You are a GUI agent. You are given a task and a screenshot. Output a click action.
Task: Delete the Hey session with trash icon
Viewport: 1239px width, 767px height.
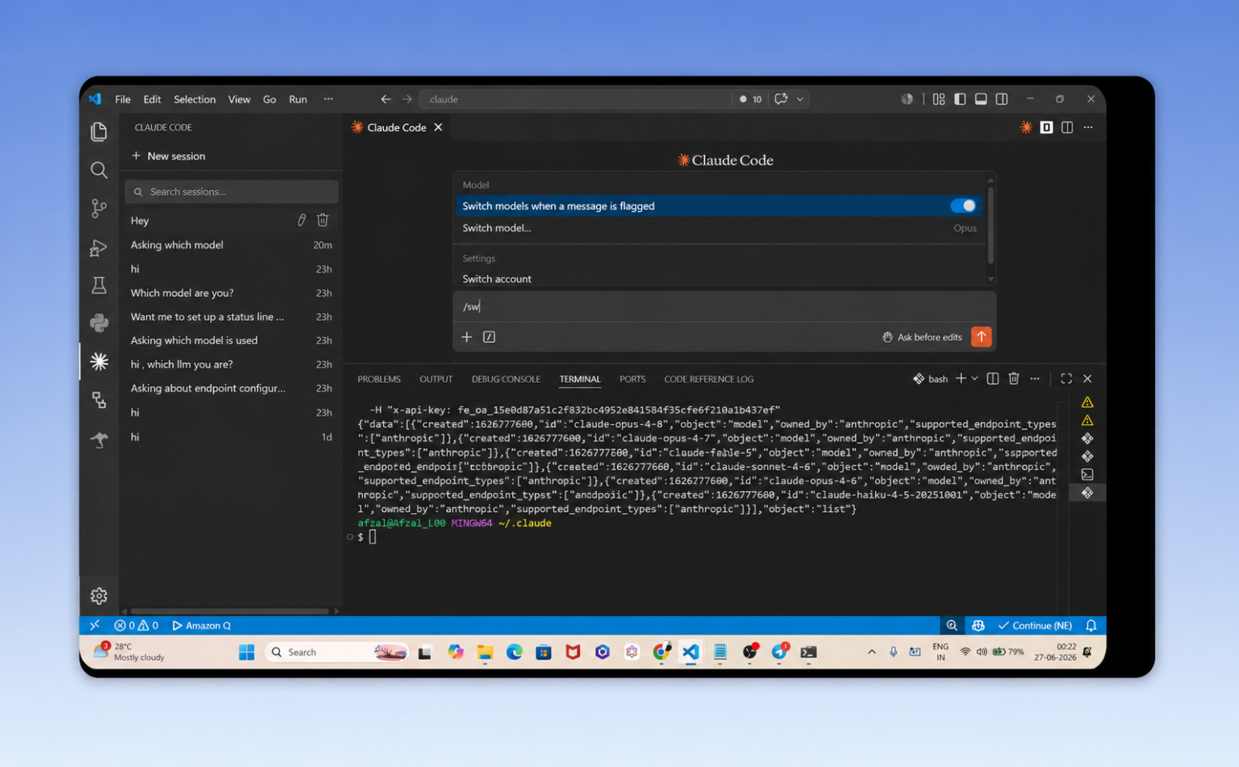(x=323, y=220)
